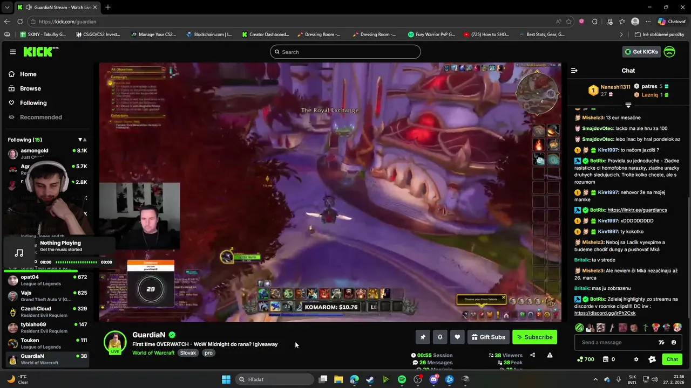Click the green Subscribe button
The width and height of the screenshot is (691, 388).
pyautogui.click(x=534, y=337)
